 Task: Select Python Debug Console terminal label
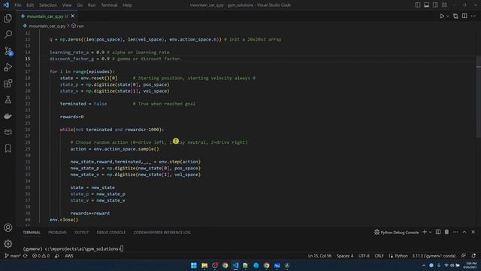(396, 233)
